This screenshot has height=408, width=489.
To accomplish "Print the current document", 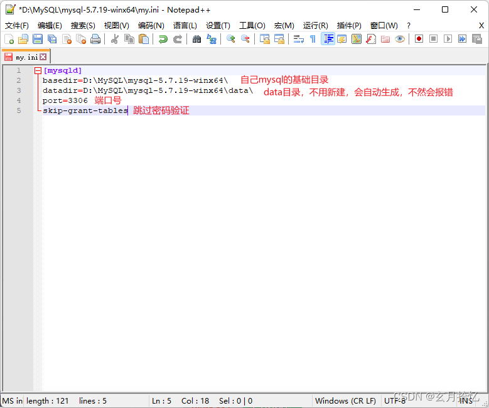I will 95,39.
